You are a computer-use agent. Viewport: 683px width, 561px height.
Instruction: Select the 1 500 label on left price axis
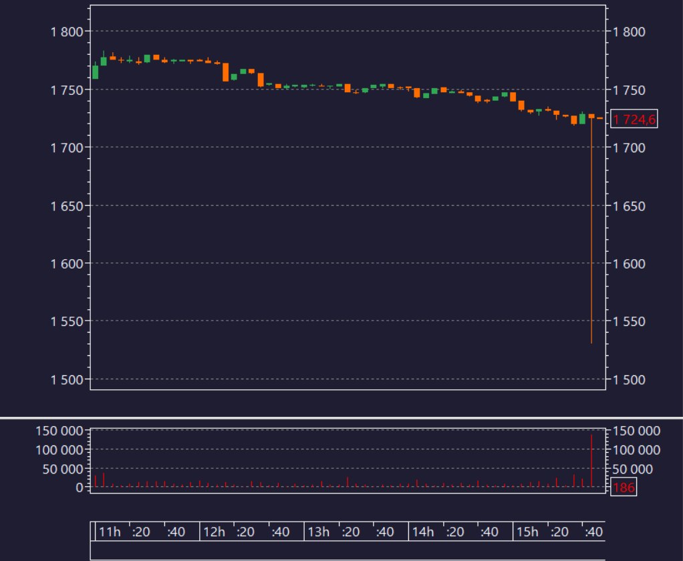(x=67, y=380)
